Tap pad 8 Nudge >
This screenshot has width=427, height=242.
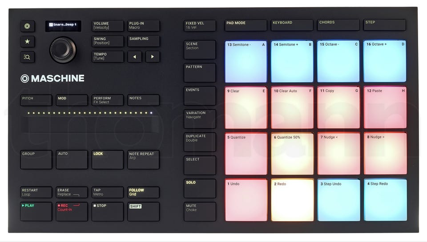[x=385, y=154]
